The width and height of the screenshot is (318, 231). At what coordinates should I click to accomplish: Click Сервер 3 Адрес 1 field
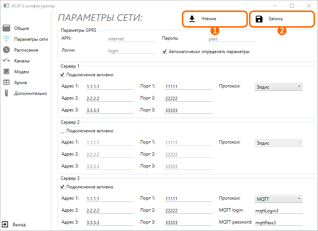(110, 198)
